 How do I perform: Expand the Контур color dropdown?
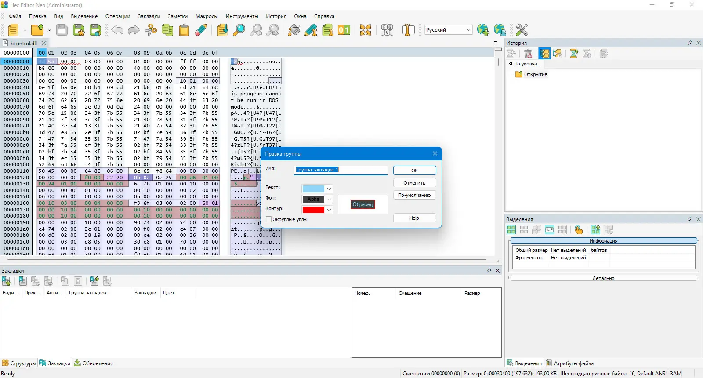[x=329, y=210]
